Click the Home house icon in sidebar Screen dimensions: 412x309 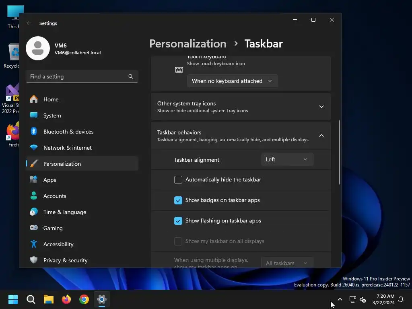coord(34,99)
